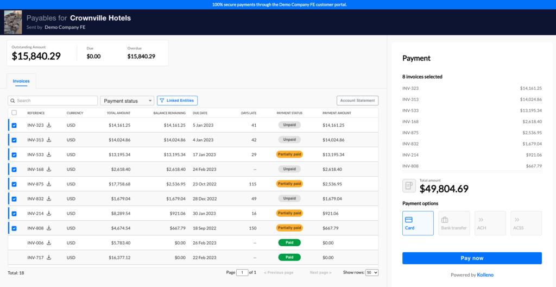The height and width of the screenshot is (287, 556).
Task: Open the Payment status dropdown
Action: coord(127,101)
